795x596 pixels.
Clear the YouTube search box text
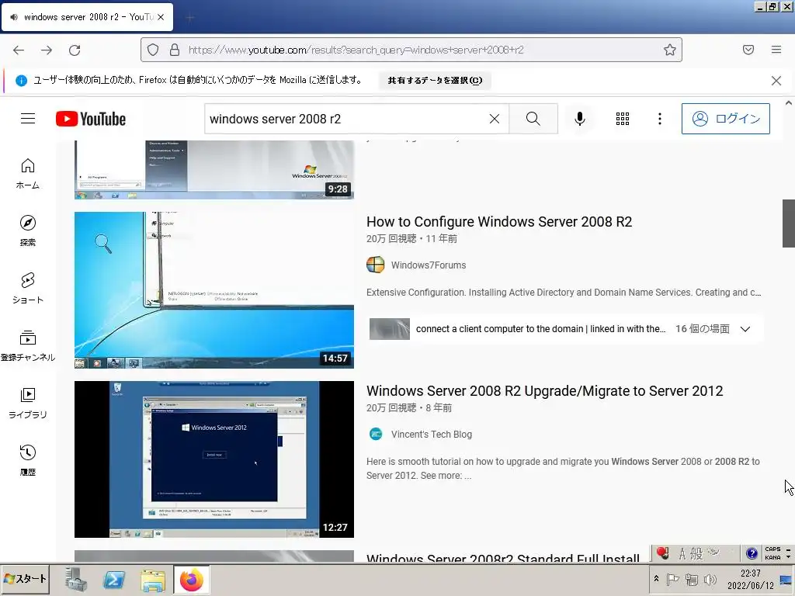(x=495, y=119)
